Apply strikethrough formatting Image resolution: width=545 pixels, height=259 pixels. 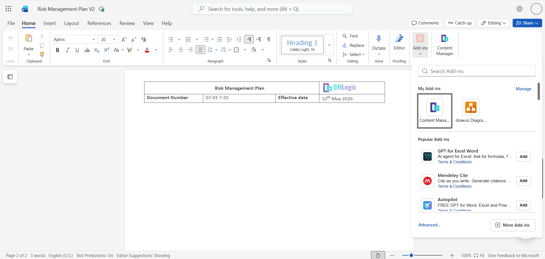pos(87,50)
